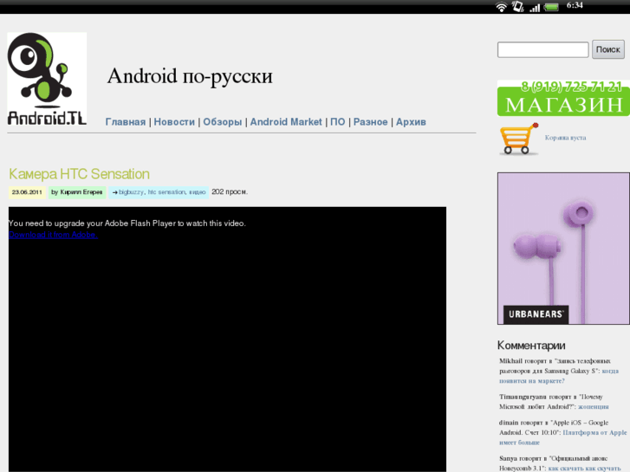The height and width of the screenshot is (472, 630).
Task: Click the upgrade Adobe Flash Player message
Action: (127, 223)
